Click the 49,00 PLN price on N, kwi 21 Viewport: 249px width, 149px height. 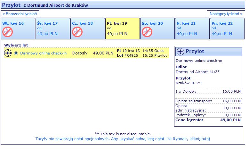click(187, 34)
